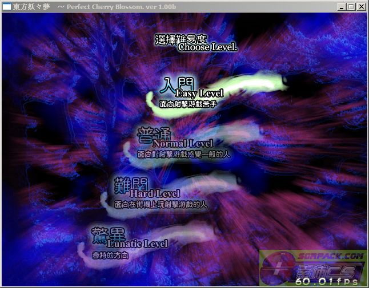Image resolution: width=369 pixels, height=288 pixels.
Task: Click the window's title bar app icon
Action: [x=7, y=7]
